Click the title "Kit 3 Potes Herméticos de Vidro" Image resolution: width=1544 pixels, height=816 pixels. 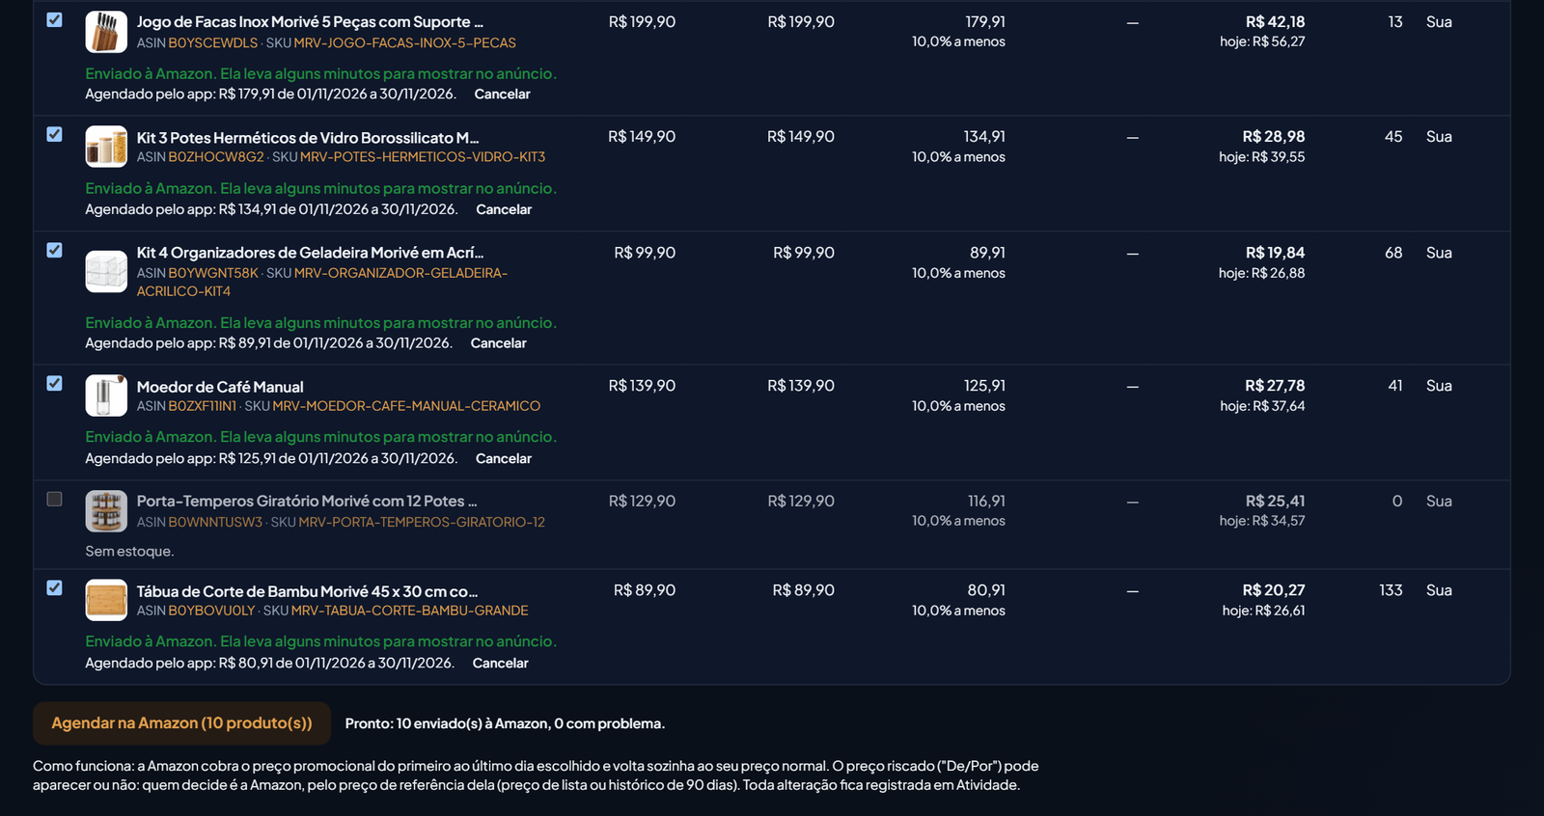(307, 137)
